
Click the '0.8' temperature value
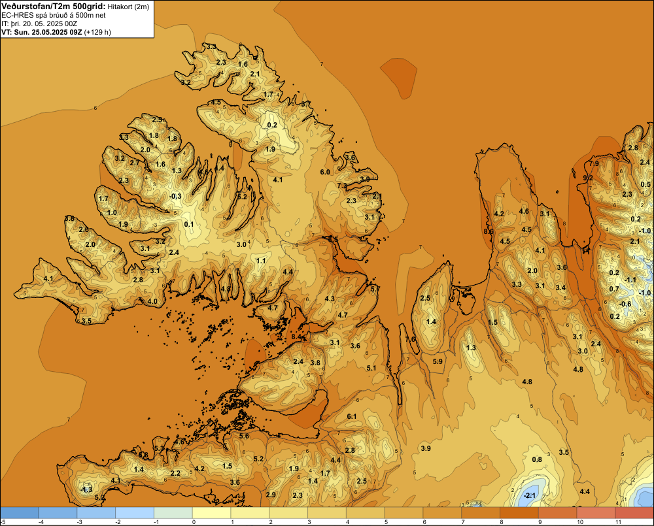pos(537,459)
